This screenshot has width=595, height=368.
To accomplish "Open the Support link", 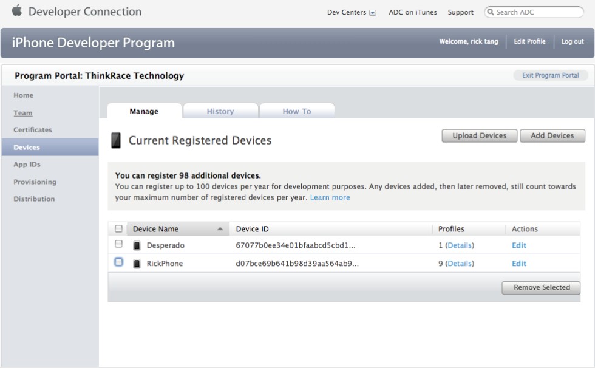I will pyautogui.click(x=461, y=12).
